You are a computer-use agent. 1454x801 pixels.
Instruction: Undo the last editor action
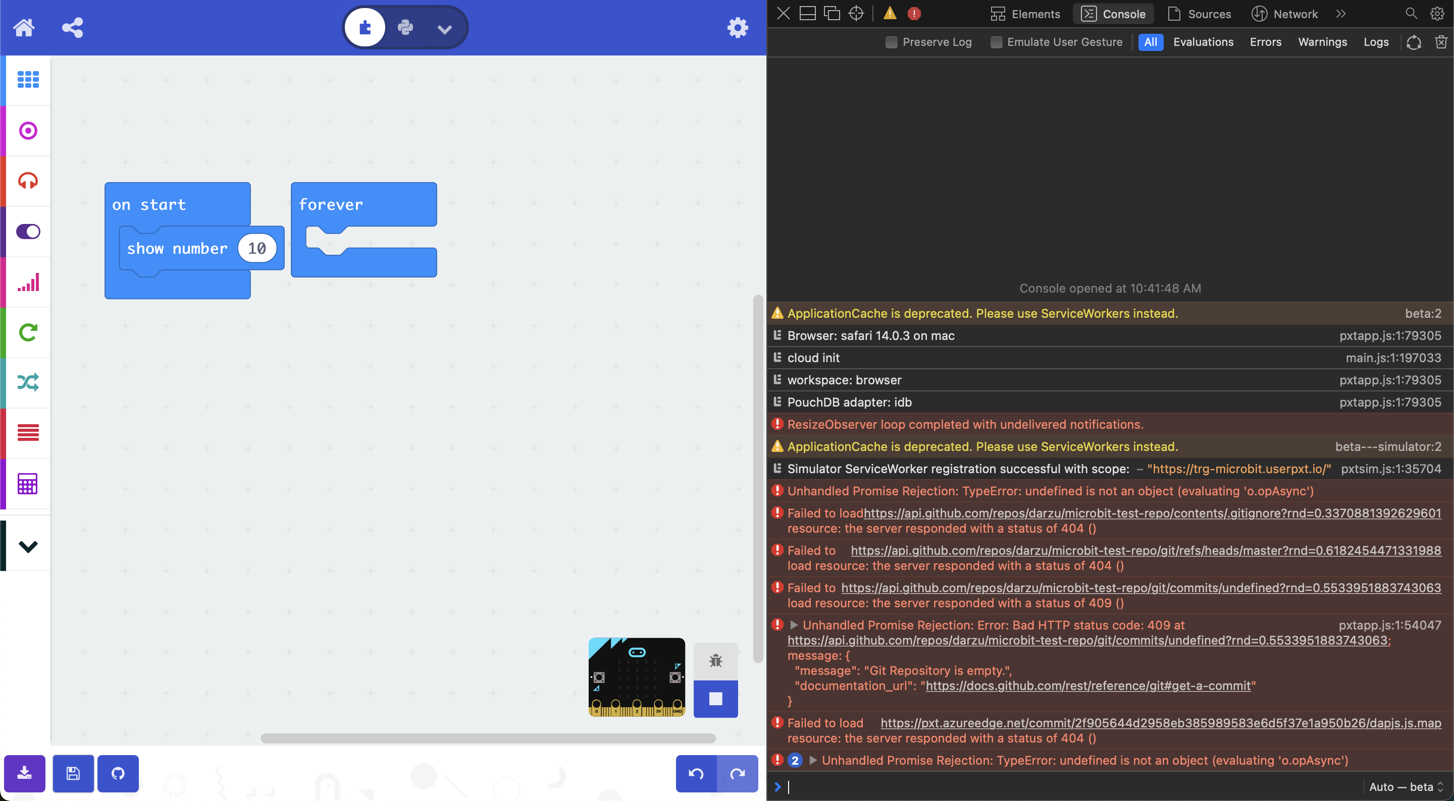696,773
